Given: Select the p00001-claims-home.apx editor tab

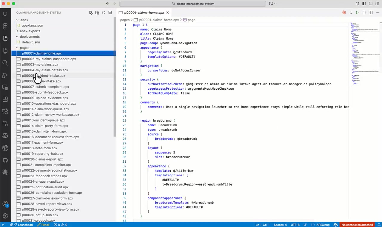Looking at the screenshot, I should click(x=144, y=13).
